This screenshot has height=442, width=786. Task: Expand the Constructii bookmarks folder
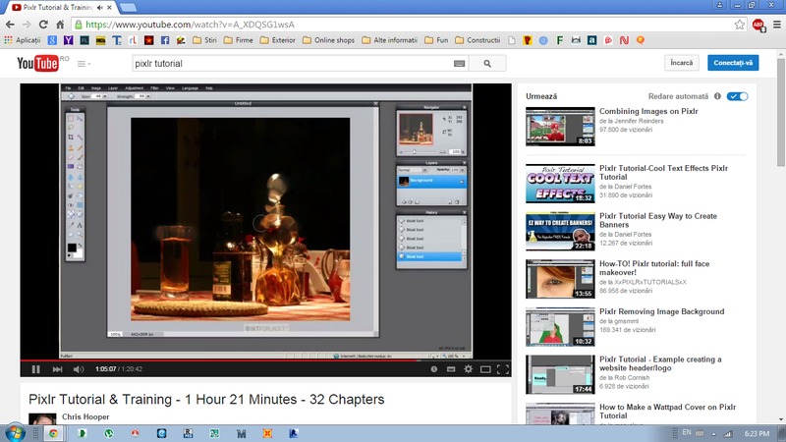tap(477, 40)
